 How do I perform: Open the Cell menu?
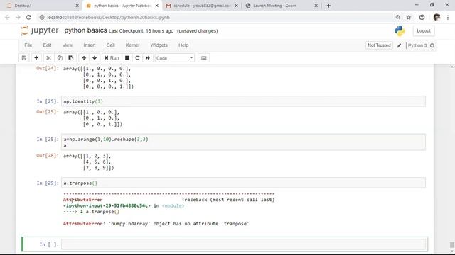click(x=111, y=45)
